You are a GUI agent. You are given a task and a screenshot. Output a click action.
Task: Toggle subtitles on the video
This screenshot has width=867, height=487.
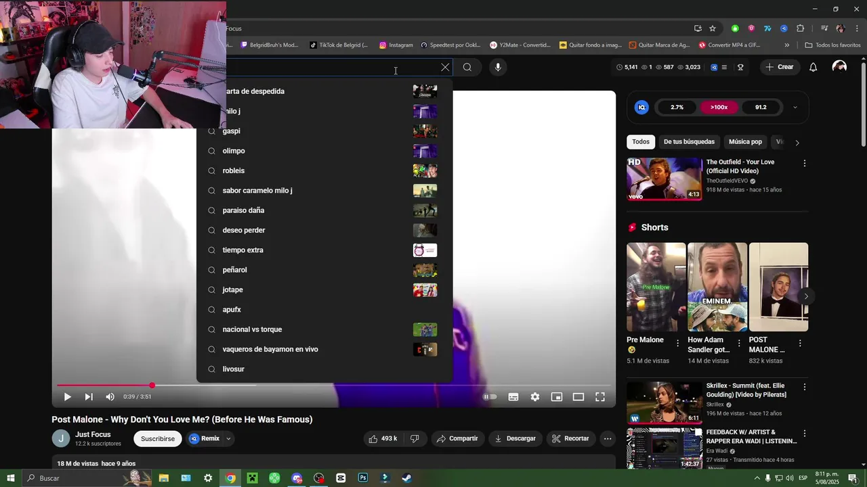click(x=513, y=397)
